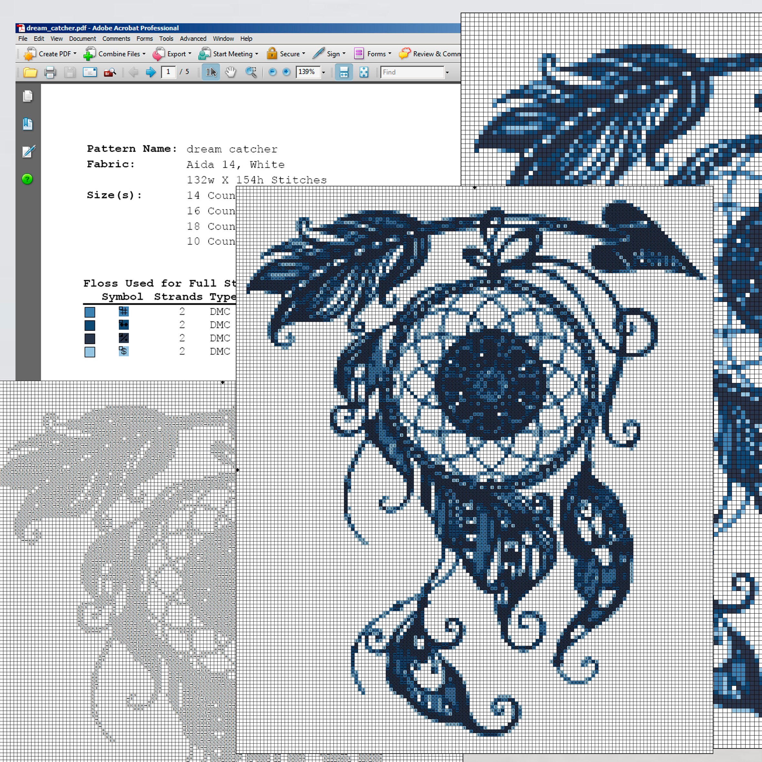
Task: Open the Pages panel in sidebar
Action: [x=28, y=96]
